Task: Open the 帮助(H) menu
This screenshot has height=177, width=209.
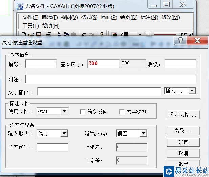Action: [51, 26]
